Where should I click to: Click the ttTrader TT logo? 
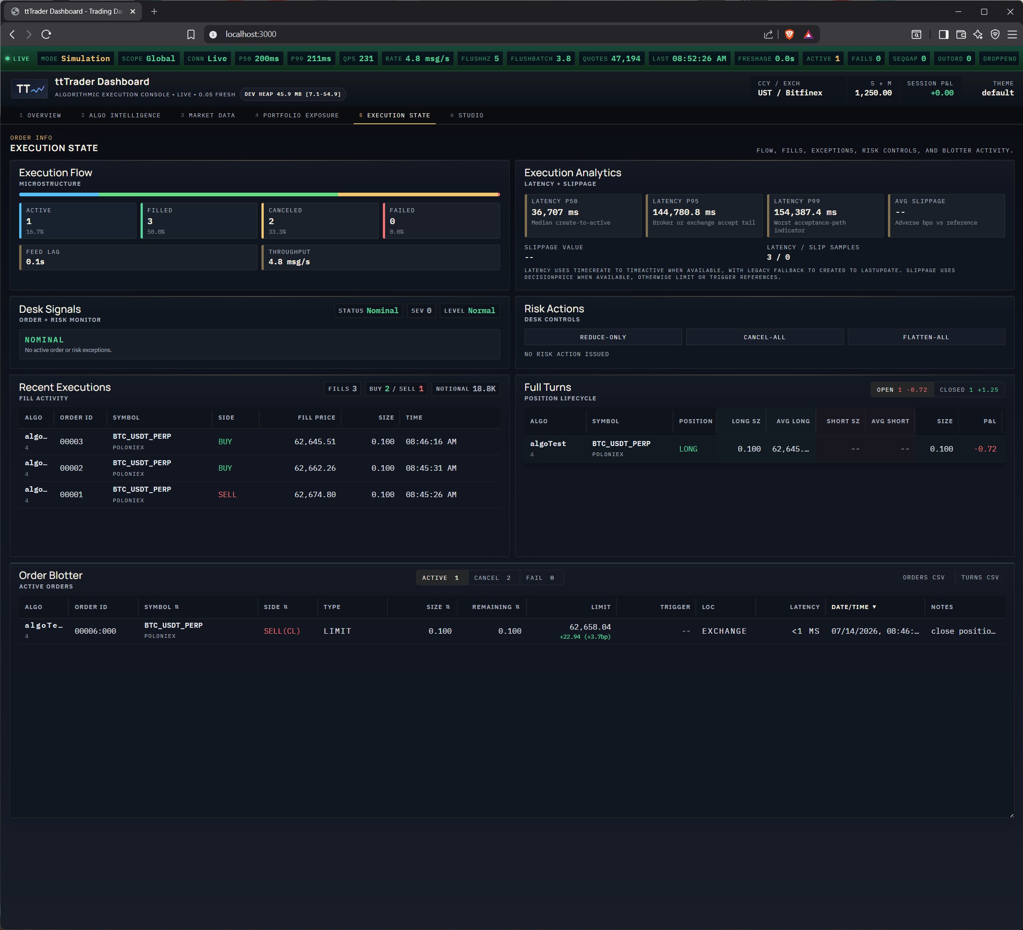pyautogui.click(x=30, y=89)
